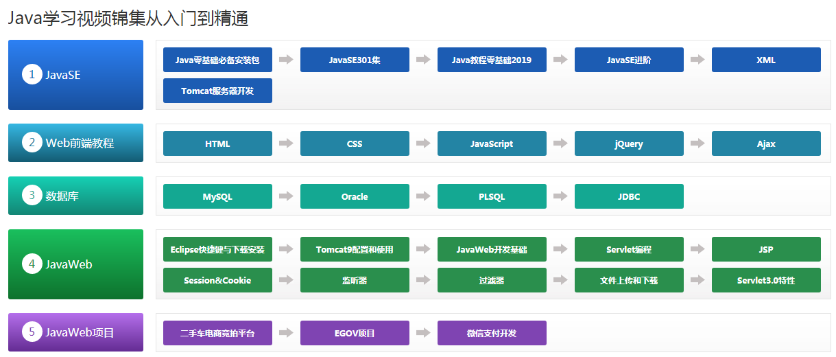Open the XML tutorial
The height and width of the screenshot is (357, 836).
pos(766,60)
